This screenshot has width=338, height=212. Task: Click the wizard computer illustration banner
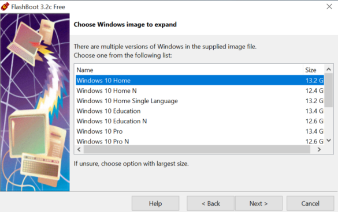coord(35,103)
